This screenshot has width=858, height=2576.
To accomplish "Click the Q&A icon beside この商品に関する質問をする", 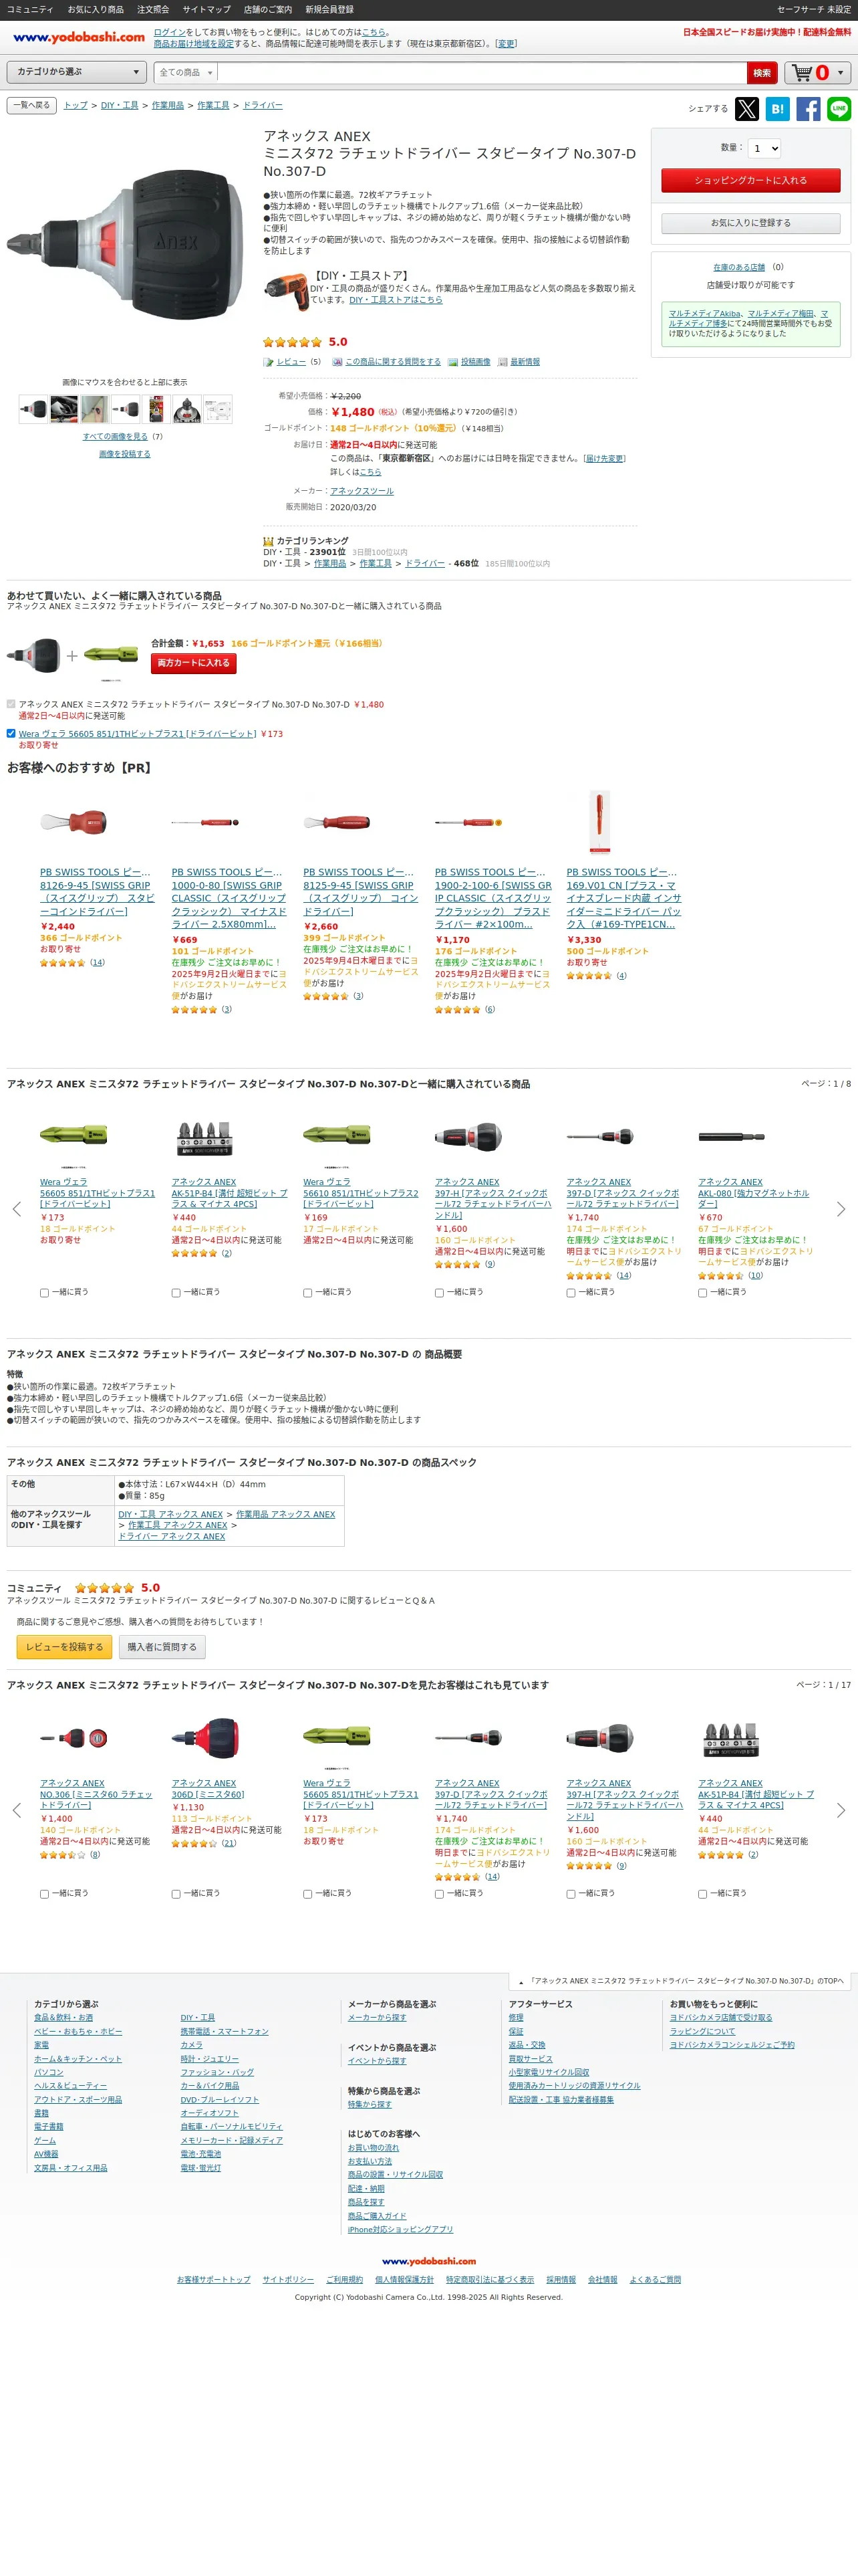I will (337, 362).
